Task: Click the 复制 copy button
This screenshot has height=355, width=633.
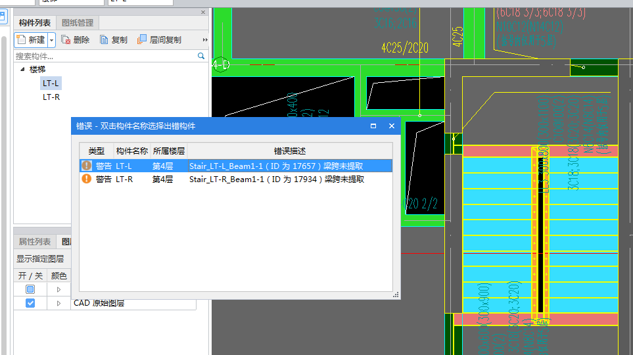Action: [x=114, y=40]
